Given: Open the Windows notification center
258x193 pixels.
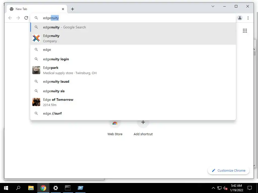Looking at the screenshot, I should click(250, 188).
